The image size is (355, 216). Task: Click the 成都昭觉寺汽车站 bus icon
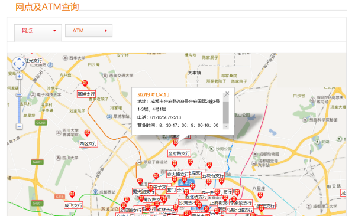click(254, 163)
